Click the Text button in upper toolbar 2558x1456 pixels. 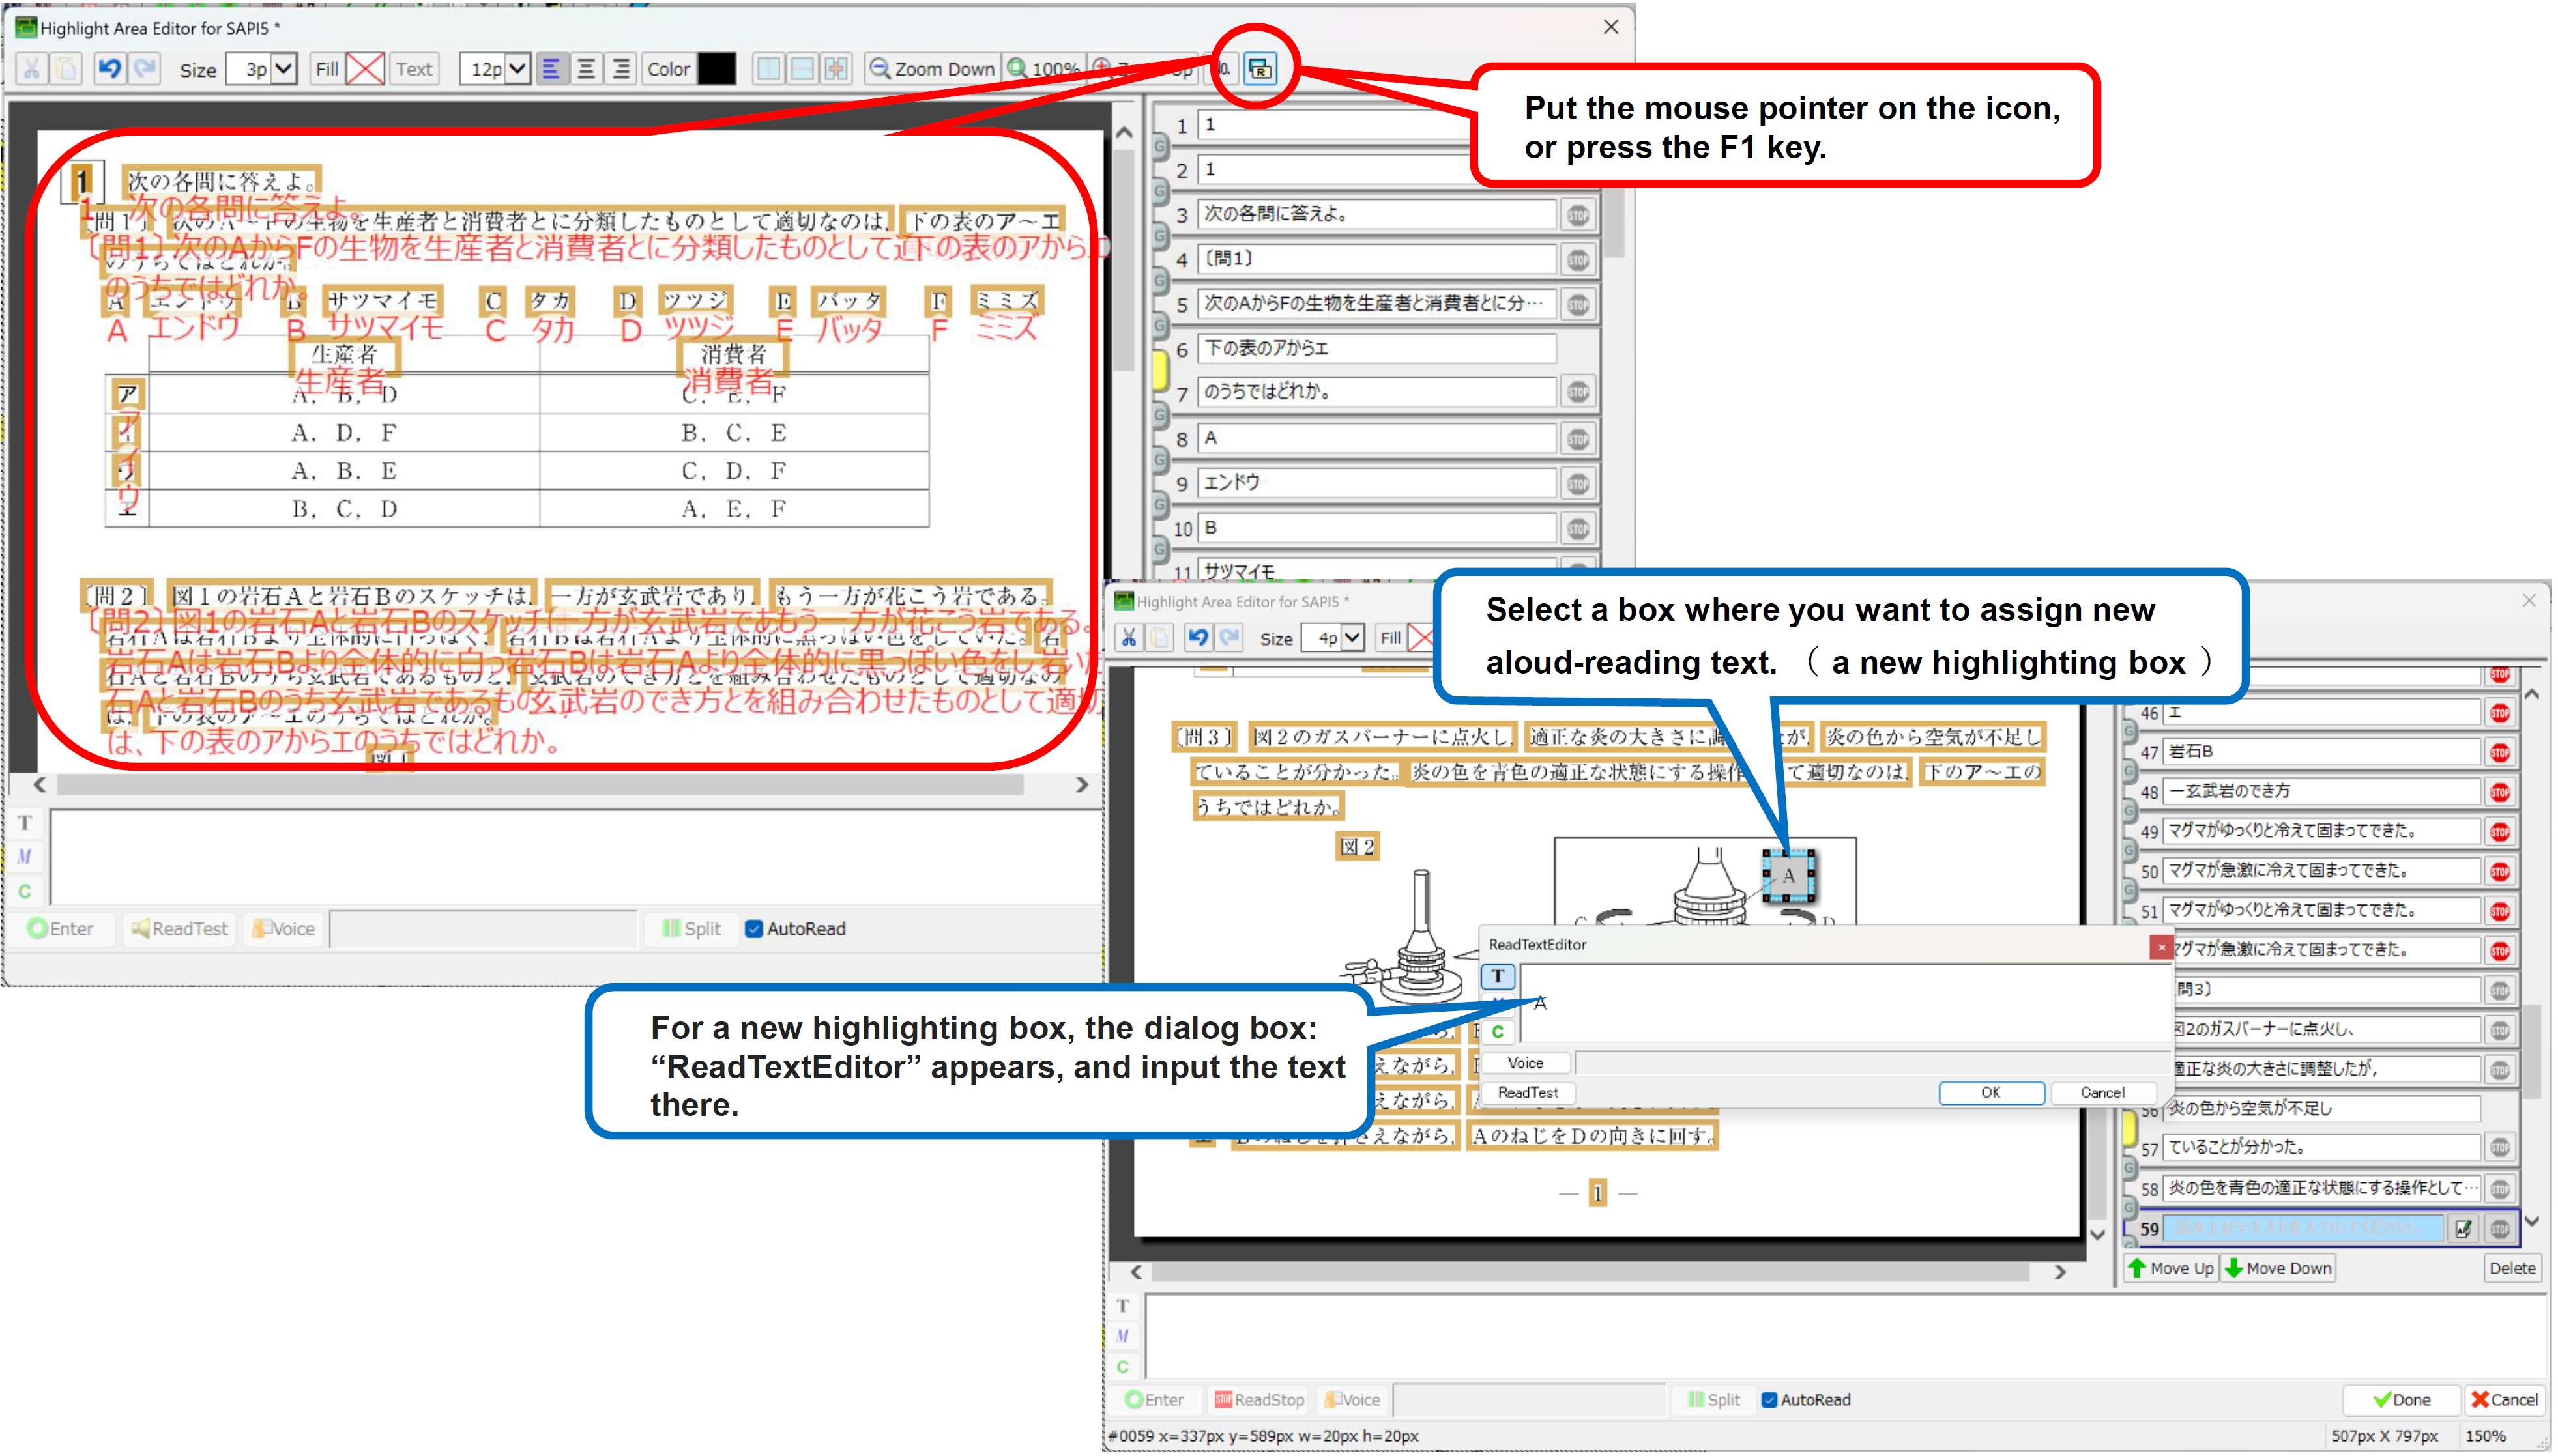click(414, 69)
